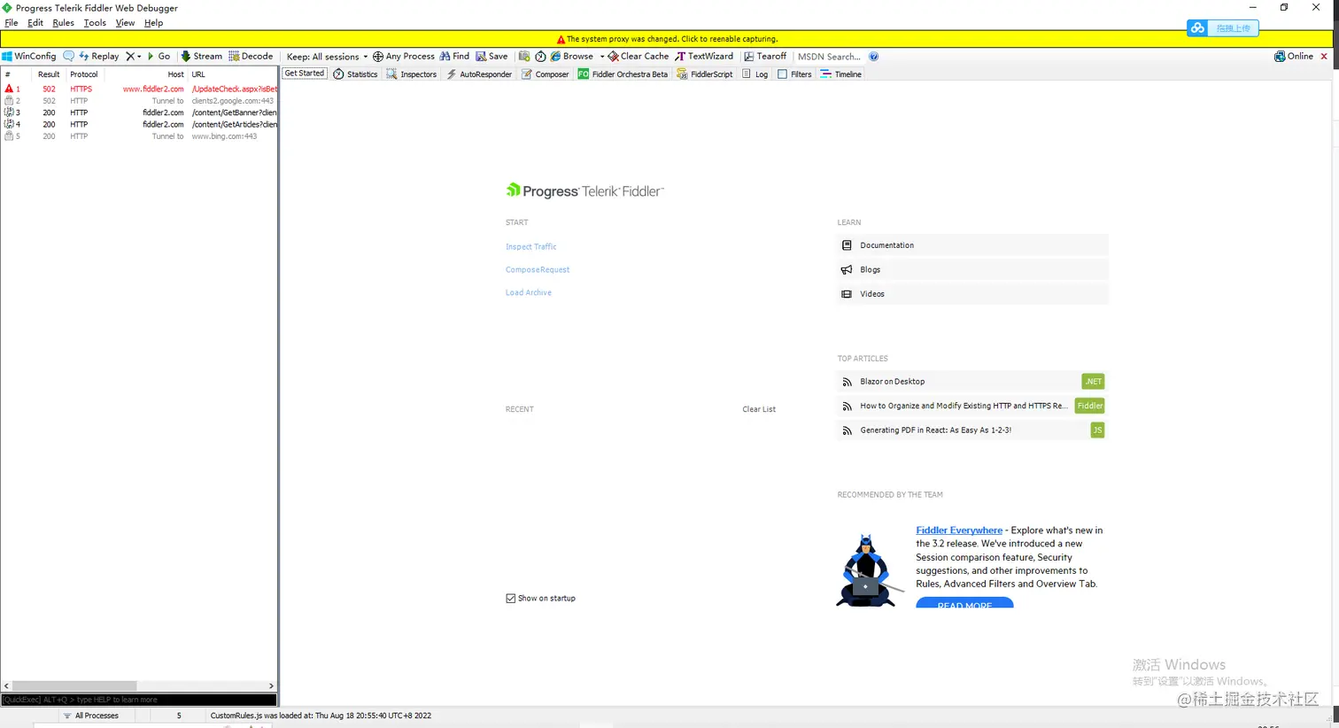This screenshot has width=1339, height=728.
Task: Select session 1 www.fiddler2.com UpdateCheck row
Action: tap(140, 89)
